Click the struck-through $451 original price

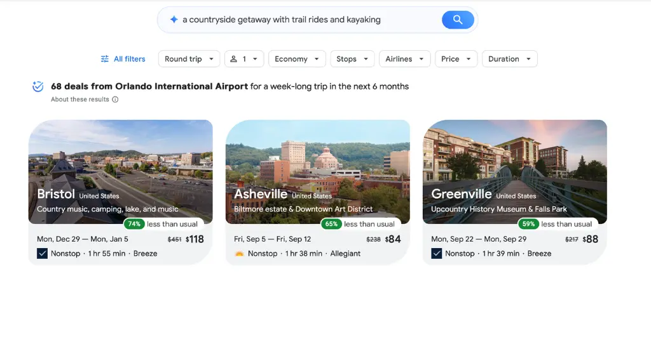[x=174, y=240]
